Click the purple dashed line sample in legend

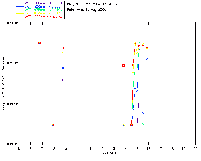coord(20,3)
